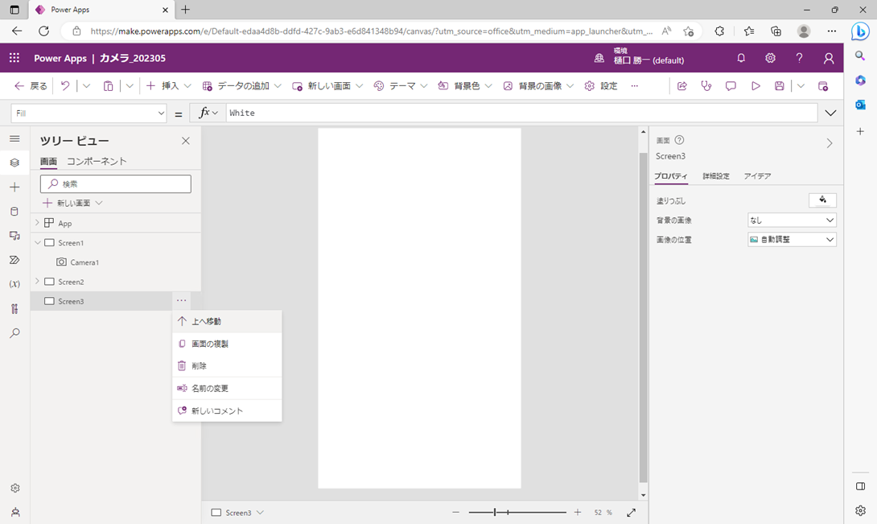Expand the left navigation hamburger menu

(x=14, y=138)
